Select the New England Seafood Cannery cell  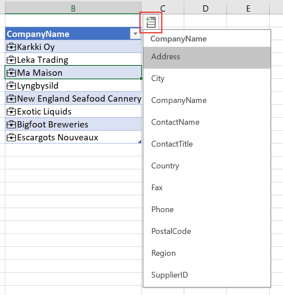73,98
